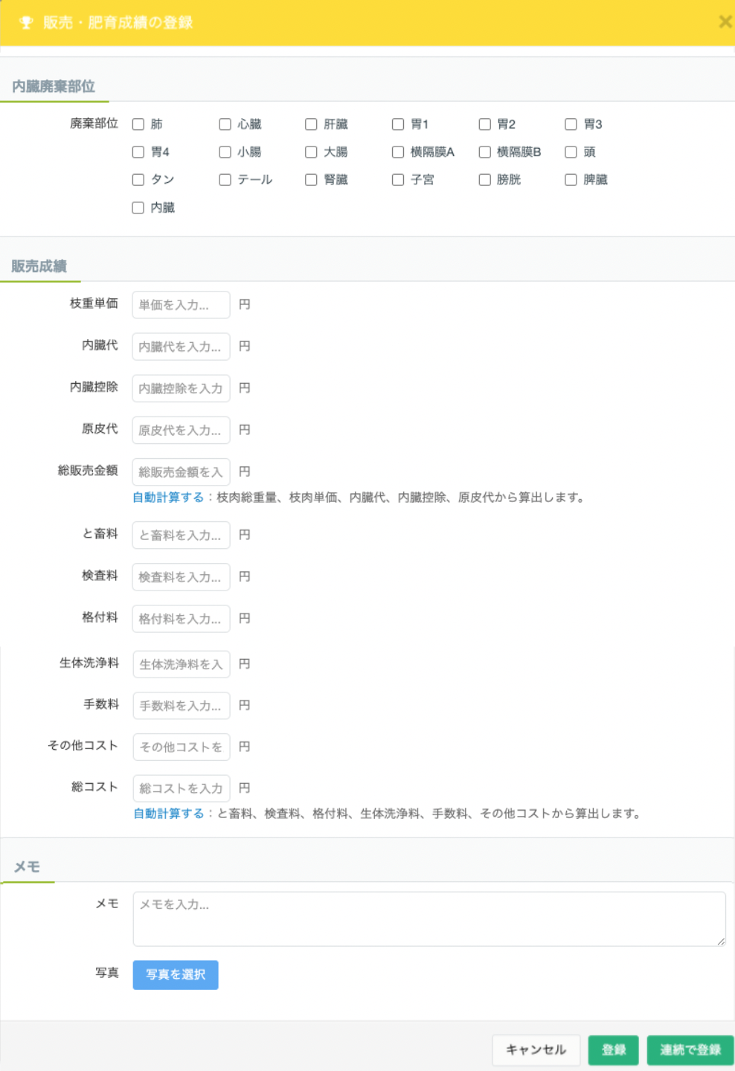The width and height of the screenshot is (735, 1071).
Task: Select the 格付料 input field
Action: click(x=181, y=618)
